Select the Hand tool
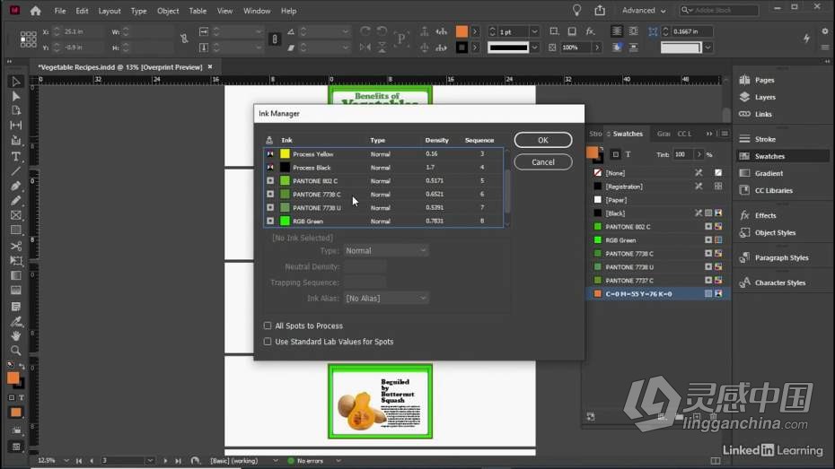Viewport: 835px width, 469px height. 15,336
